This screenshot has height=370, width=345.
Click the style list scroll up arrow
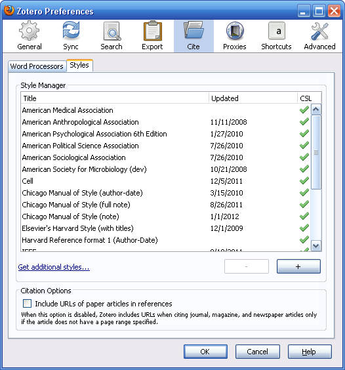click(316, 110)
